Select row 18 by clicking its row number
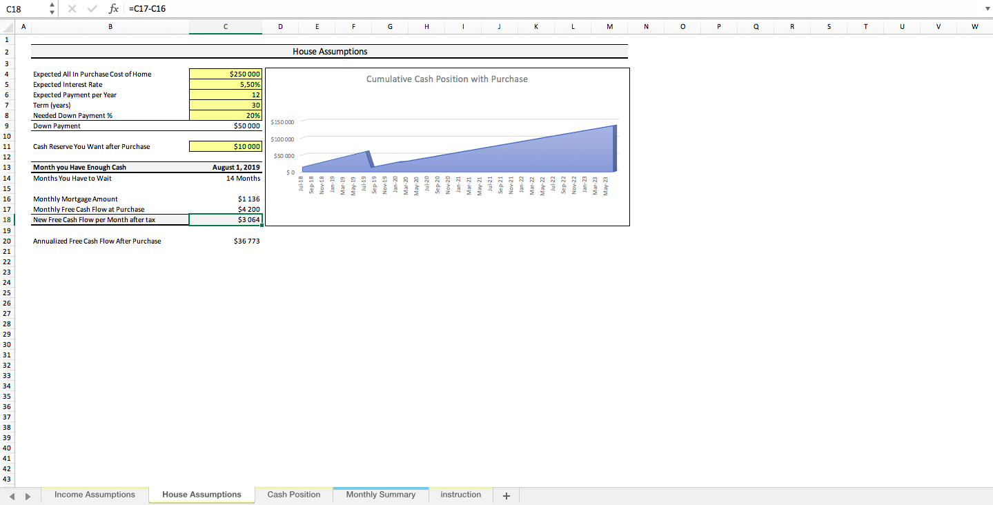Image resolution: width=993 pixels, height=505 pixels. pos(6,219)
